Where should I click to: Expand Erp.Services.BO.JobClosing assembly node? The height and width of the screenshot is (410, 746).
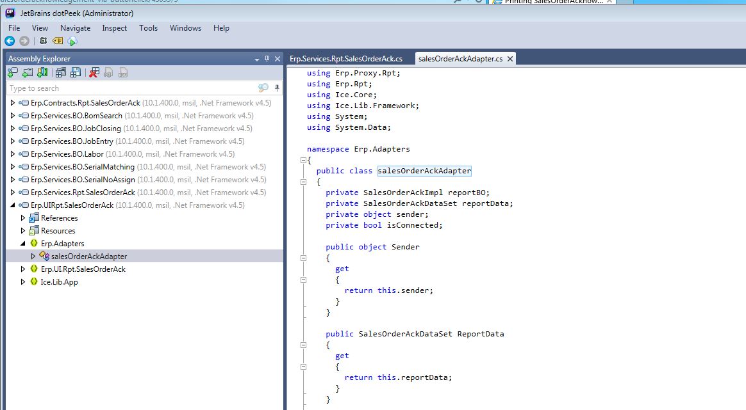pos(12,129)
